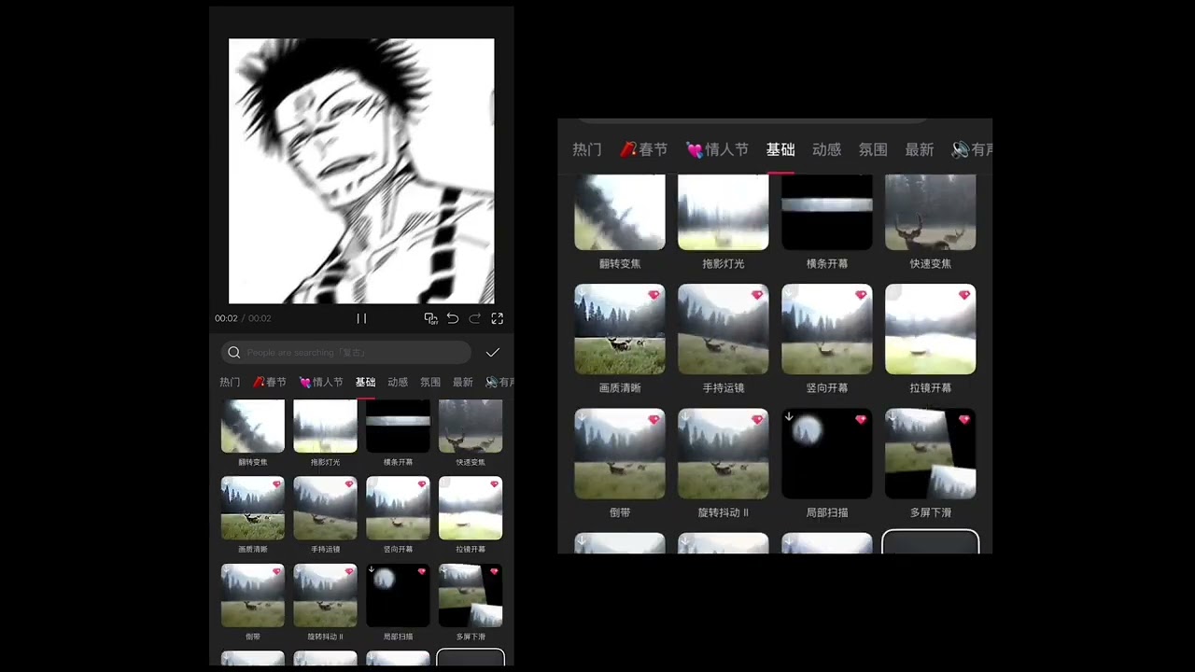Confirm the effect with the checkmark

pos(493,352)
